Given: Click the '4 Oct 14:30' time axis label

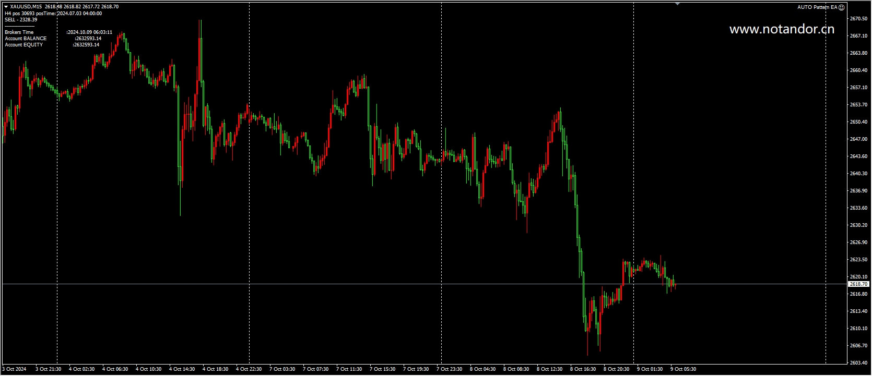Looking at the screenshot, I should tap(182, 369).
